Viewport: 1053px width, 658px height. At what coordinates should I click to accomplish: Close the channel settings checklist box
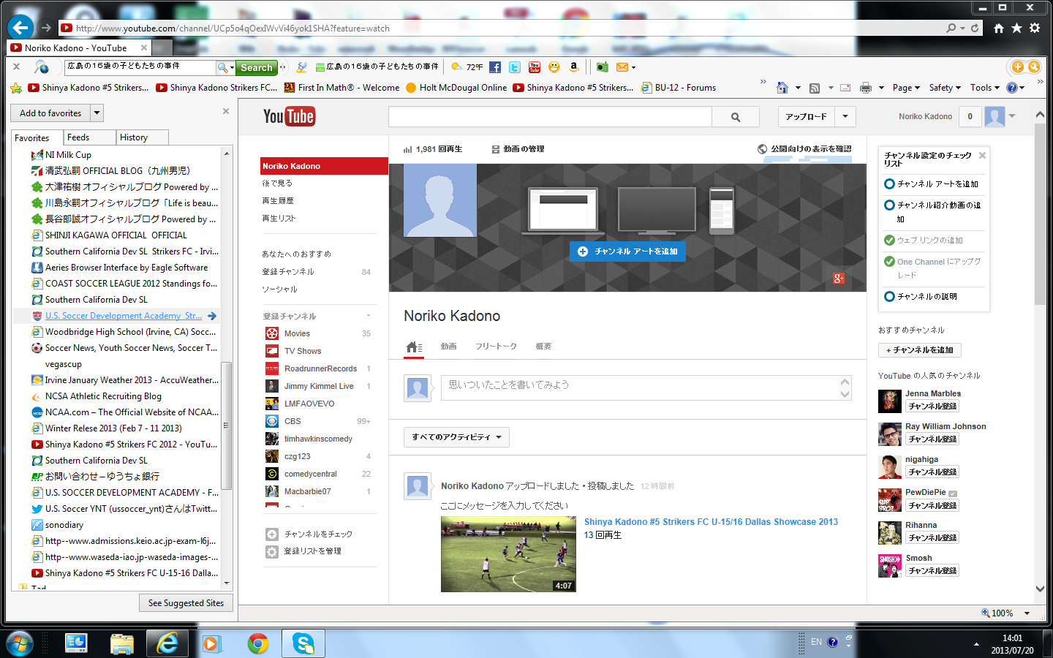pos(982,156)
